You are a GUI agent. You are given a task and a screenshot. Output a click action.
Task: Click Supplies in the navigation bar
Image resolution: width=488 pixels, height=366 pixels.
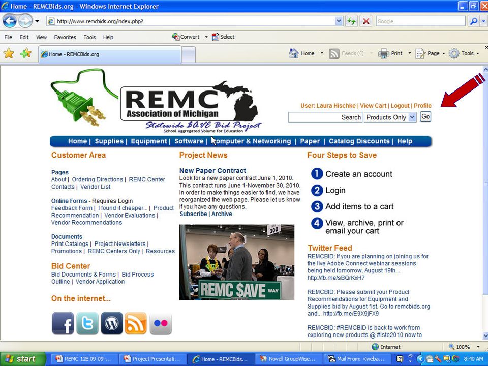(x=109, y=141)
